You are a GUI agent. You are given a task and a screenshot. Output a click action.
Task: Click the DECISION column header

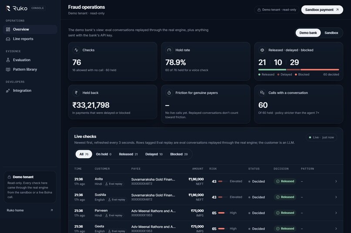pos(281,169)
